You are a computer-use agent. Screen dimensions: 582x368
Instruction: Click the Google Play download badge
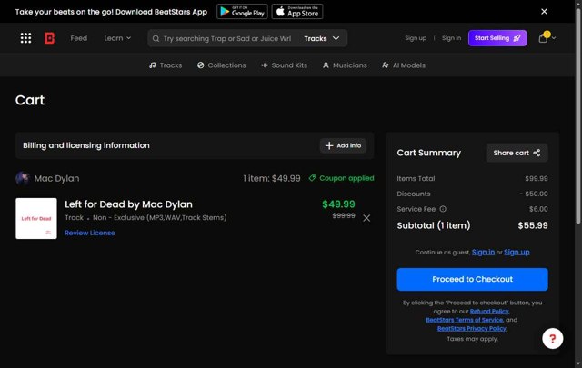pos(242,12)
